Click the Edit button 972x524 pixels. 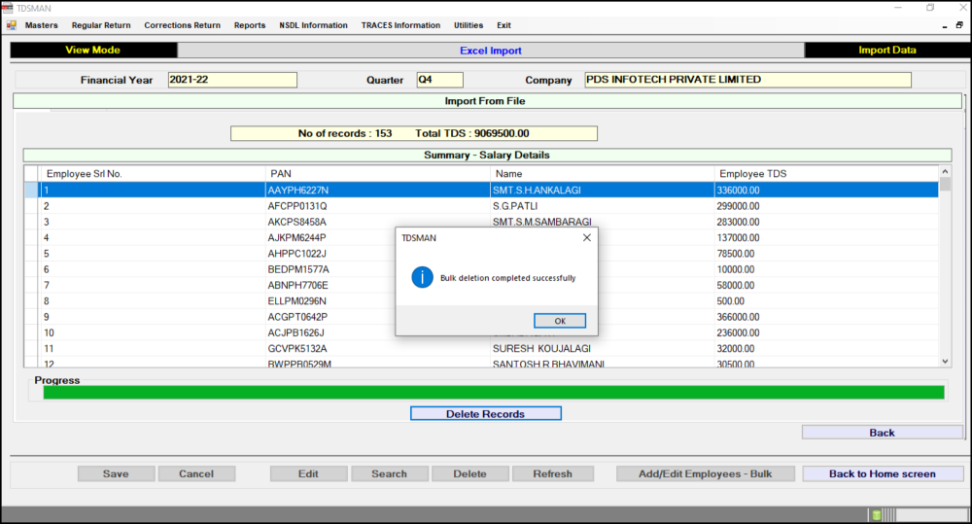point(308,473)
